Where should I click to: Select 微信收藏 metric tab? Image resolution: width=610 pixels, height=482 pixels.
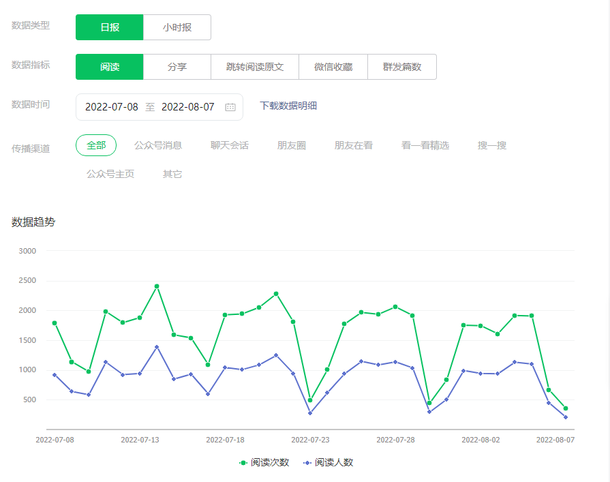point(333,67)
